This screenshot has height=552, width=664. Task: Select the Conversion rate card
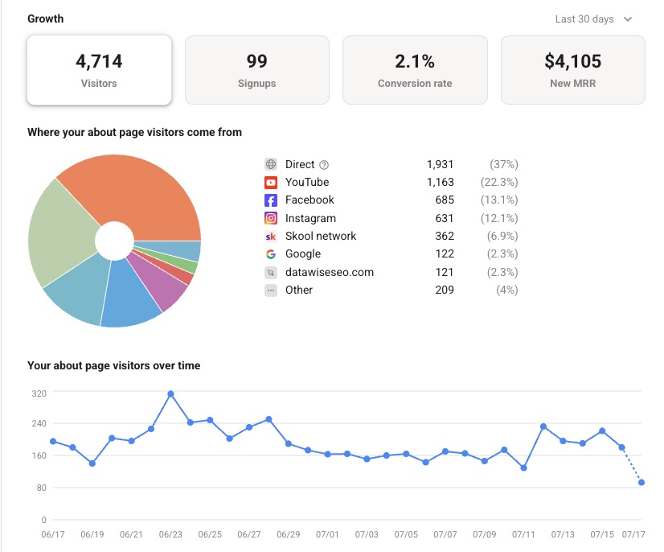click(x=415, y=70)
